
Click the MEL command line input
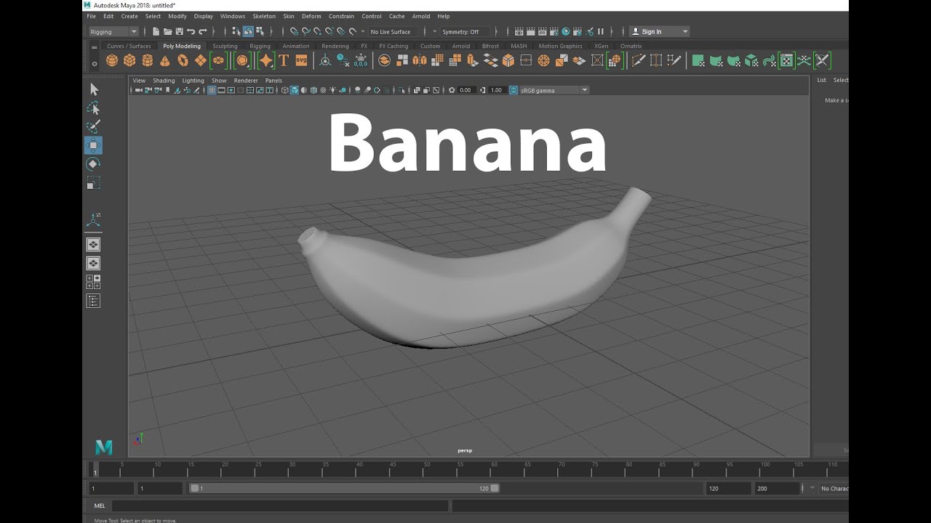tap(280, 506)
